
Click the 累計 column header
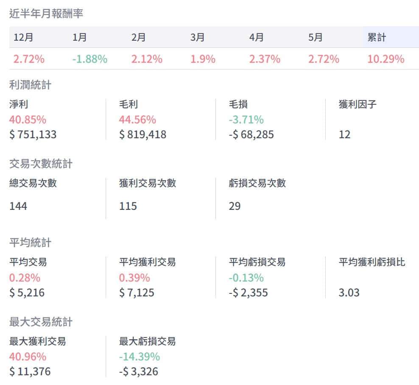[377, 37]
